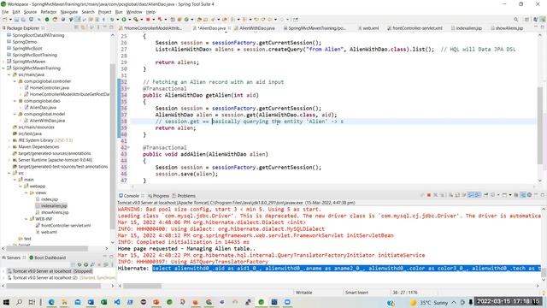Viewport: 547px width, 308px height.
Task: Click the weather 35°C Sunny tray item
Action: point(429,302)
